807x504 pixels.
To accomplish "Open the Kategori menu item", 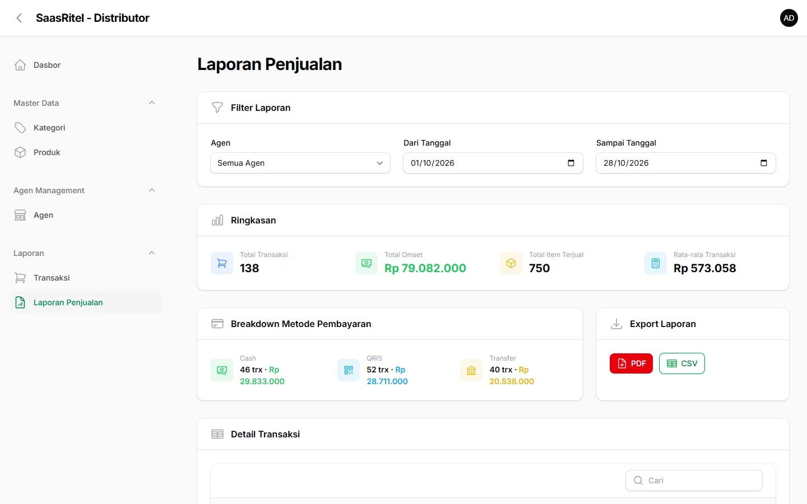I will (85, 128).
